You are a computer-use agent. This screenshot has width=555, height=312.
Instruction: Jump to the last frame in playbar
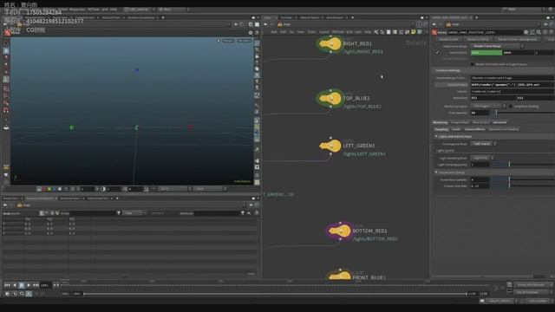pyautogui.click(x=36, y=285)
